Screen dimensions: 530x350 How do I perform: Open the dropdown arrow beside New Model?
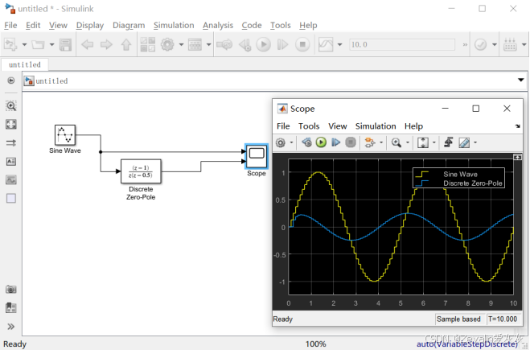click(x=24, y=44)
